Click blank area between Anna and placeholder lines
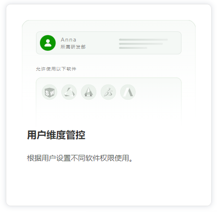This screenshot has height=212, width=217. tap(102, 43)
